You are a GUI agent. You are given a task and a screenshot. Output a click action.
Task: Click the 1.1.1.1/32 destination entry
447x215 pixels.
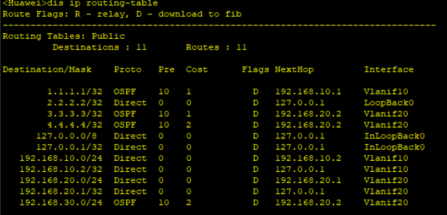74,92
